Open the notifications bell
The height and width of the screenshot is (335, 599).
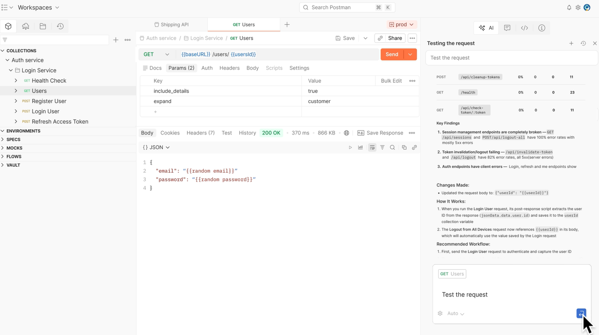point(569,8)
